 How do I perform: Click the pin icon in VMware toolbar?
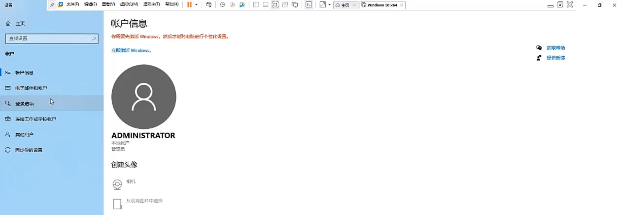tap(52, 5)
